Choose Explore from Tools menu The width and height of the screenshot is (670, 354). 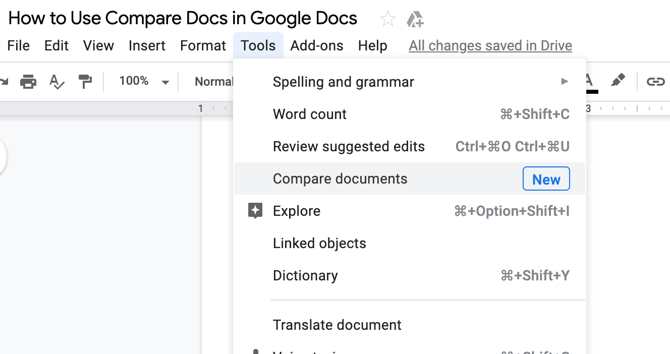pyautogui.click(x=410, y=211)
